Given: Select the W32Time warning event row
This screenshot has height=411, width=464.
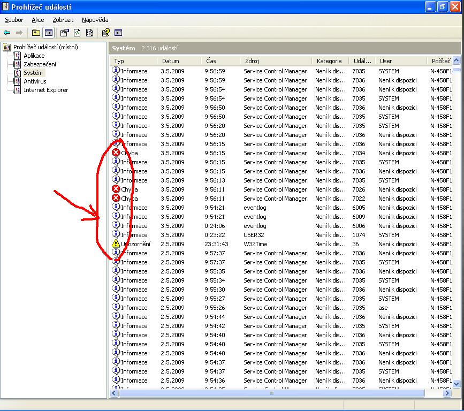Looking at the screenshot, I should tap(252, 244).
